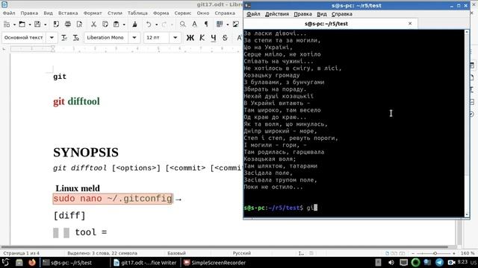
Task: Open the Undo history dropdown arrow
Action: [x=156, y=25]
